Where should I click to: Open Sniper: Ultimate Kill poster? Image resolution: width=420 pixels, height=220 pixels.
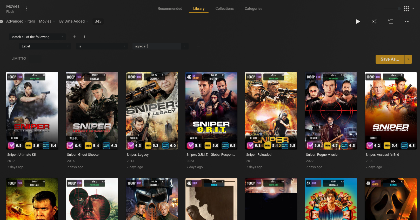pyautogui.click(x=32, y=111)
